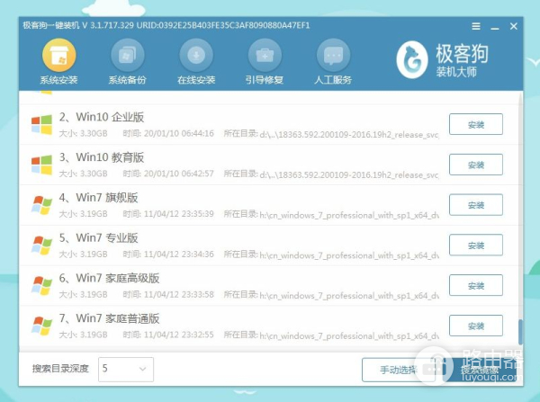This screenshot has width=540, height=402.
Task: Click Windows logo beside Win7 家庭普通版
Action: 41,326
